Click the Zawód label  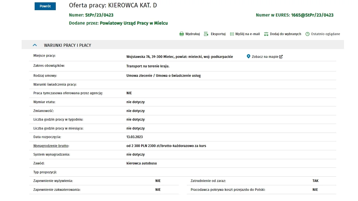39,163
